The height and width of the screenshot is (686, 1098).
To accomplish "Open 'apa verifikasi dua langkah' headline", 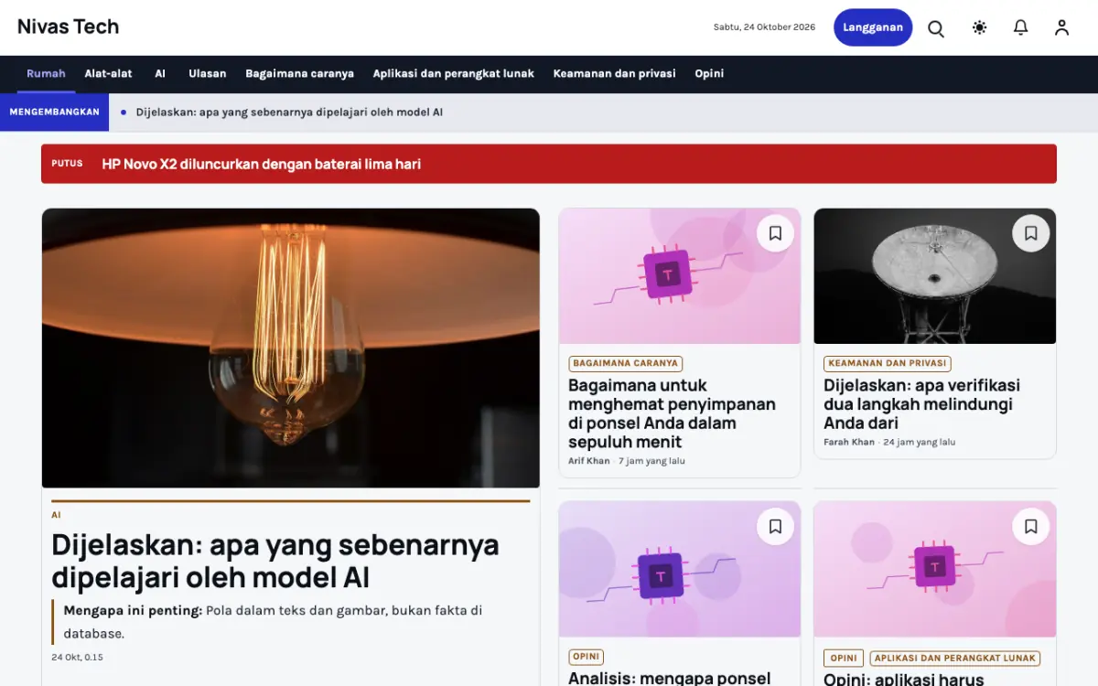I will (921, 404).
